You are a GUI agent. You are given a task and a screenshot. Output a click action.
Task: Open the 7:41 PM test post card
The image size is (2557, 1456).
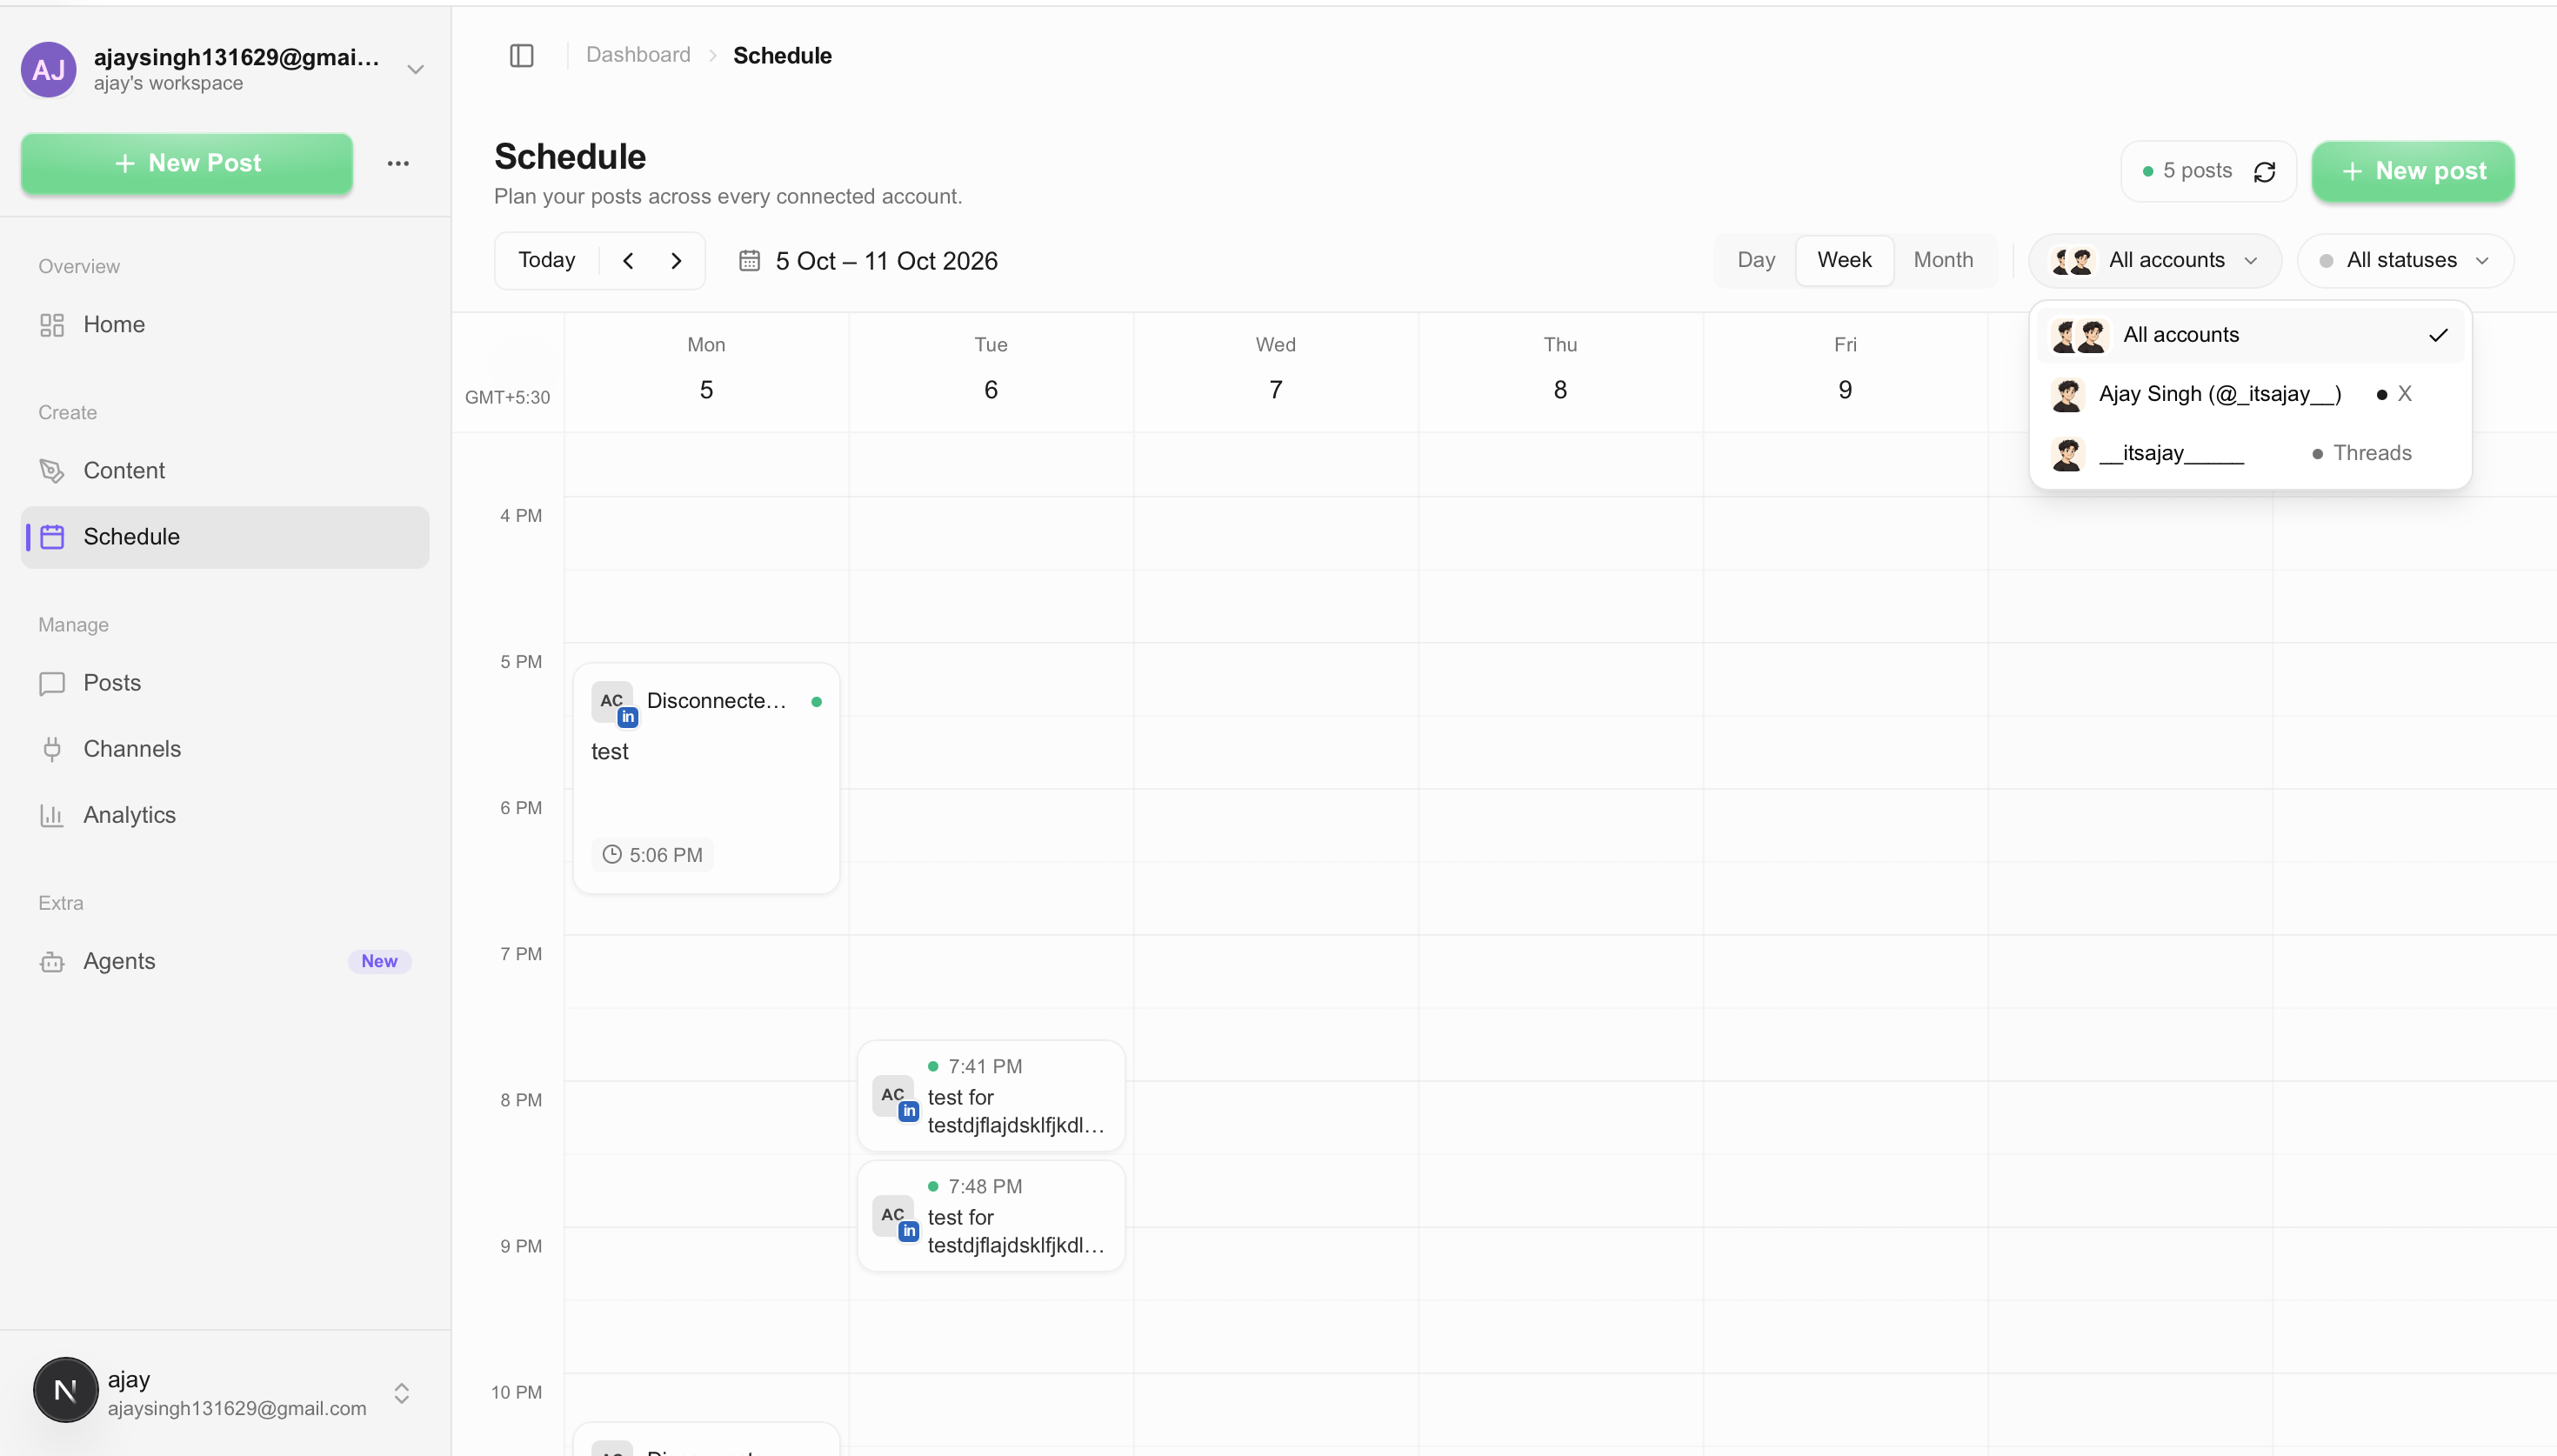(x=991, y=1095)
